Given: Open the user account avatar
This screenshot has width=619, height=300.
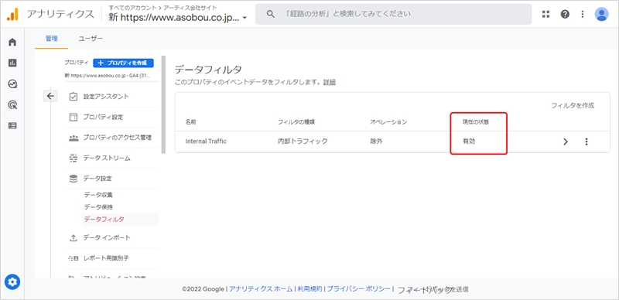Looking at the screenshot, I should [602, 14].
